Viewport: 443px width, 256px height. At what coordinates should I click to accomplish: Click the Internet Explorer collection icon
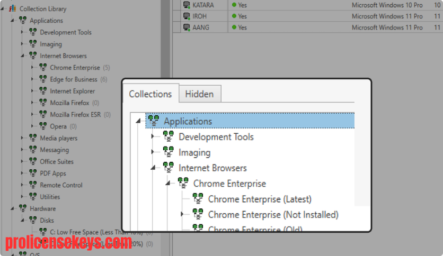coord(43,91)
